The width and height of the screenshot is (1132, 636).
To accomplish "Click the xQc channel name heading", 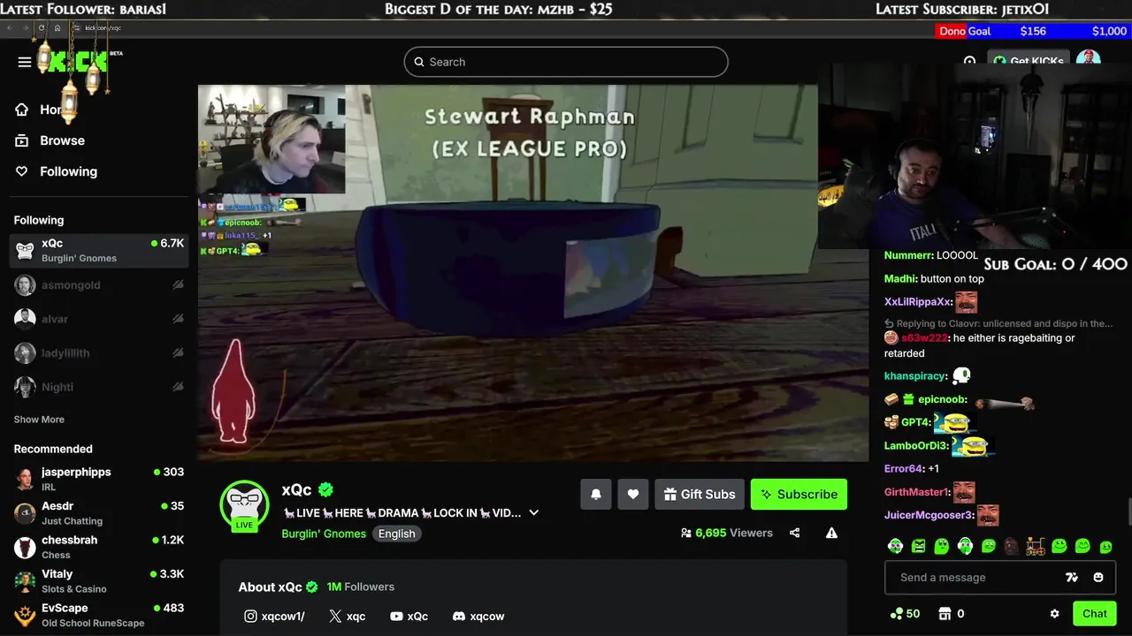I will pos(296,490).
